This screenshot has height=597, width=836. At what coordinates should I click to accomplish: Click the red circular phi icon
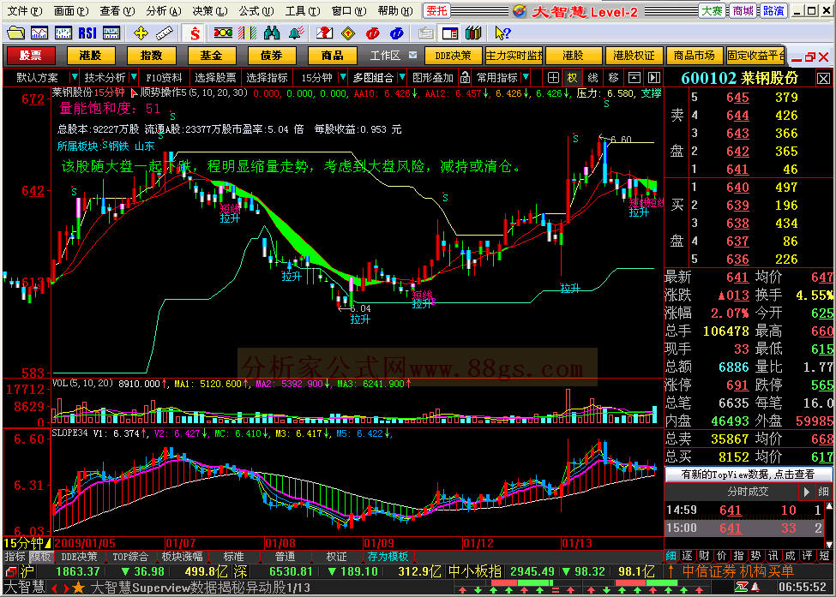(x=373, y=33)
